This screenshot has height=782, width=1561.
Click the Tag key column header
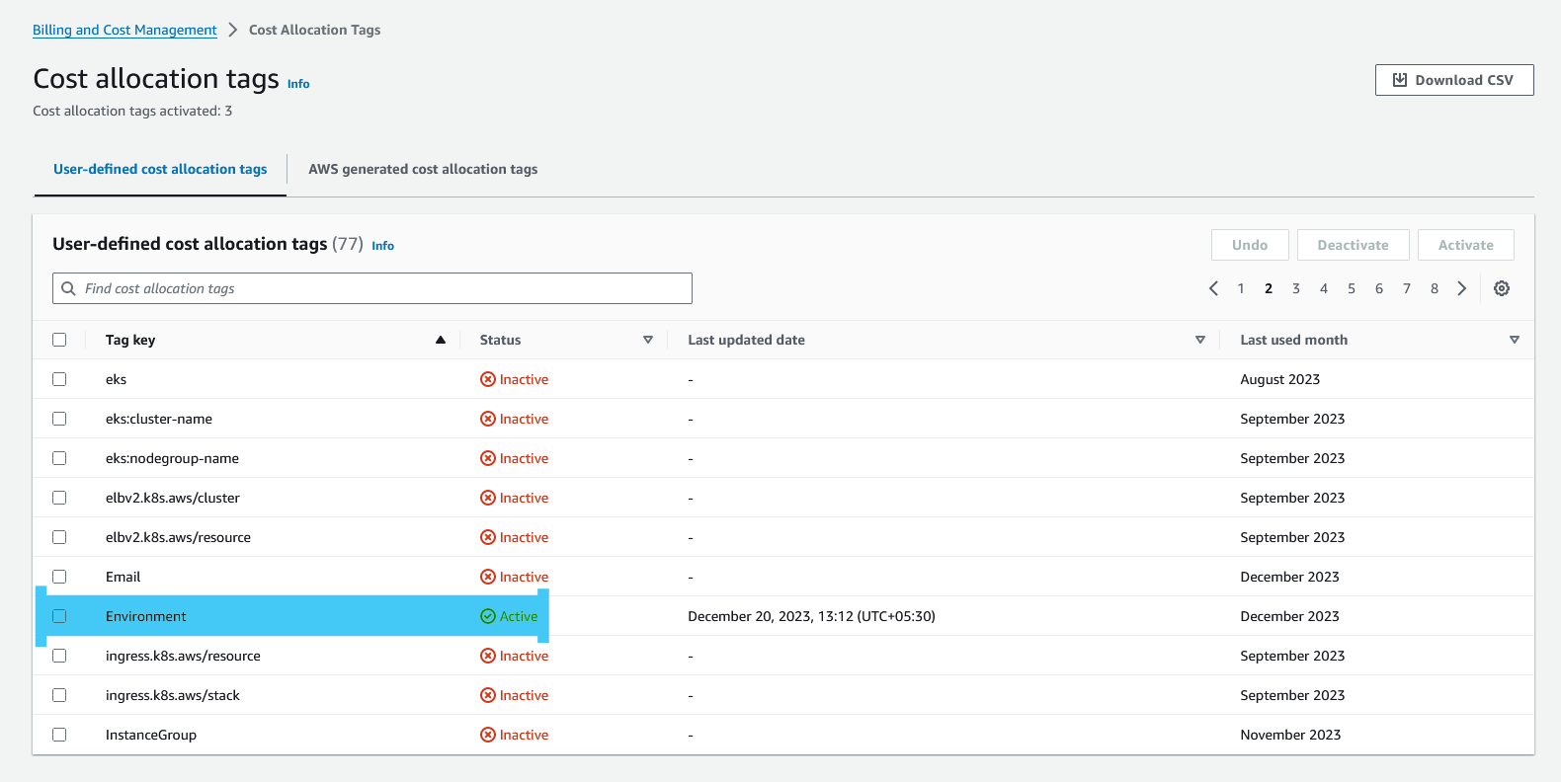[130, 340]
